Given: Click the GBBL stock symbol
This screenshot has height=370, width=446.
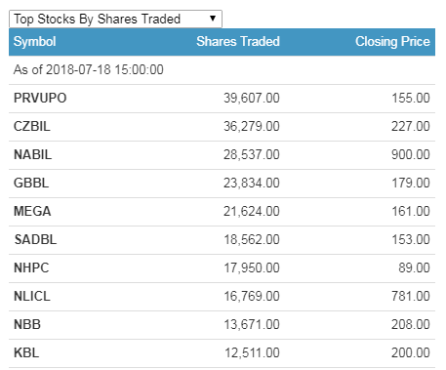Looking at the screenshot, I should point(31,183).
